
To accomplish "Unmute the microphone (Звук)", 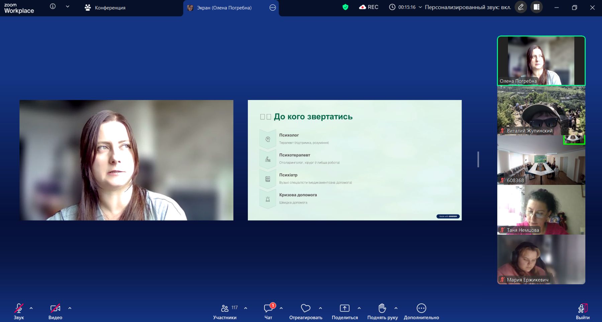I will (19, 311).
